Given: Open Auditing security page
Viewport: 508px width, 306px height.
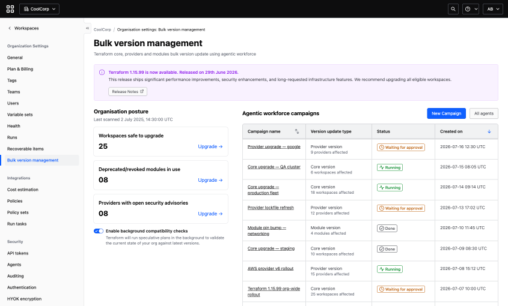Looking at the screenshot, I should (16, 276).
